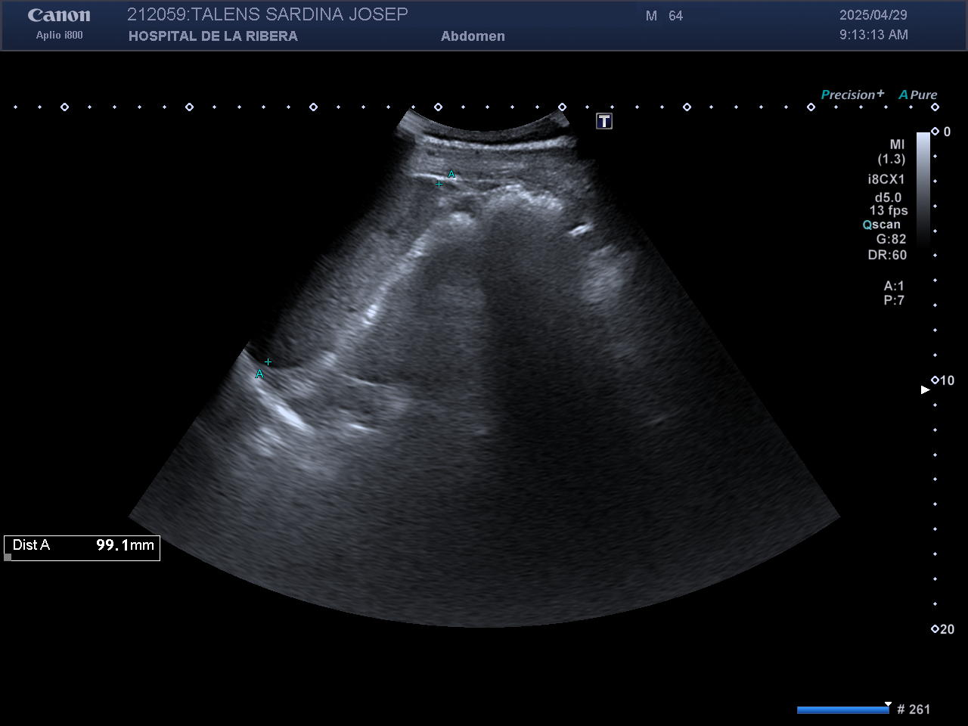Click the focus position triangle on depth scale
Image resolution: width=968 pixels, height=726 pixels.
(x=924, y=389)
